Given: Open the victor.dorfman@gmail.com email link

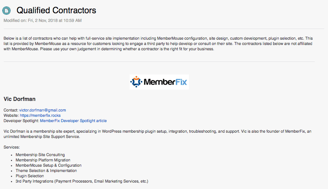Looking at the screenshot, I should tap(42, 110).
